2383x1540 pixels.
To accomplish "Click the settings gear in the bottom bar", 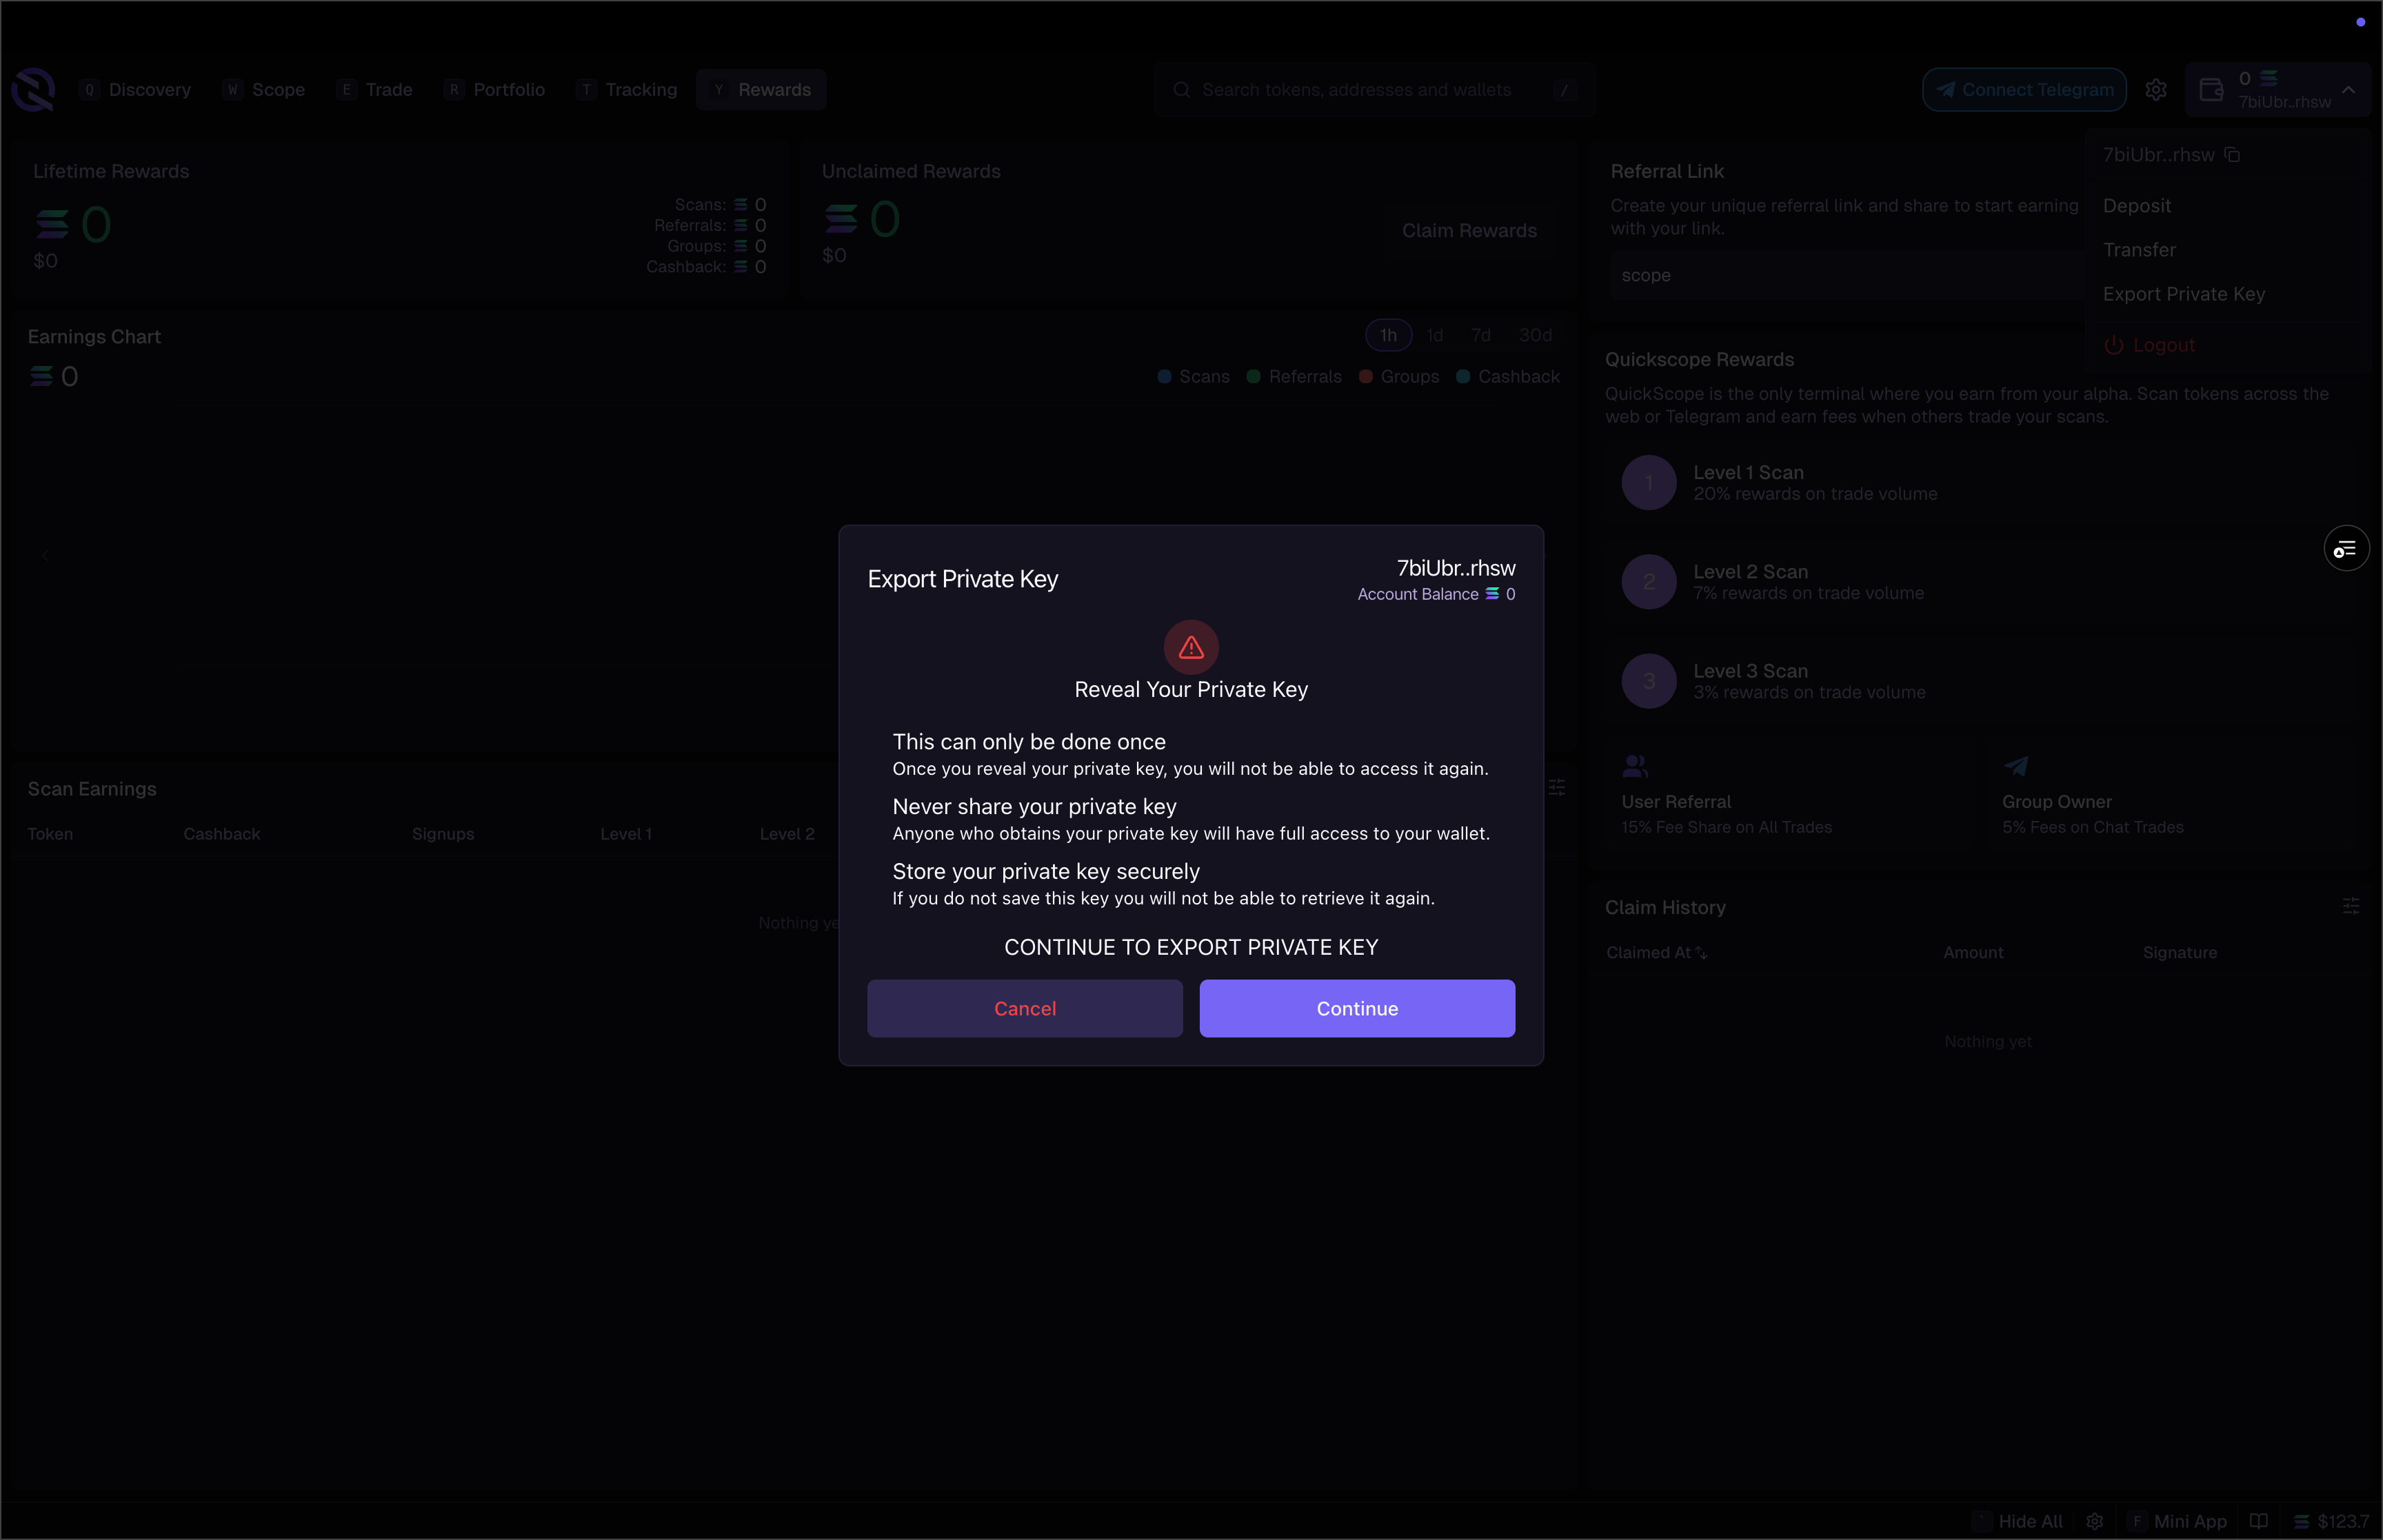I will [2094, 1521].
